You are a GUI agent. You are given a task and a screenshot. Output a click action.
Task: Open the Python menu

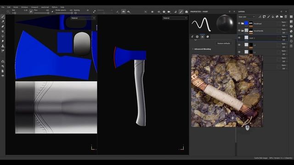tap(55, 7)
